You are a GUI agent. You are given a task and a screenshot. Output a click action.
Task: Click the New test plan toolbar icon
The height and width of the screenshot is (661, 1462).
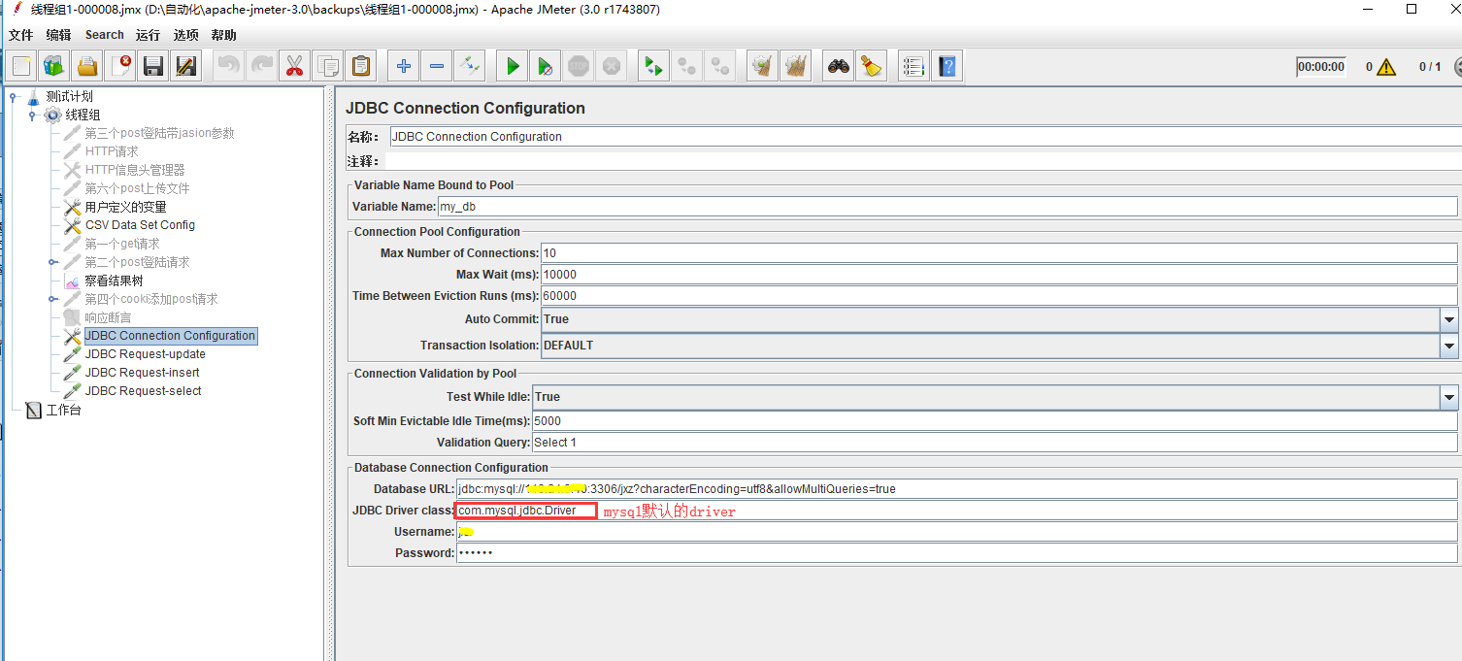click(x=21, y=66)
